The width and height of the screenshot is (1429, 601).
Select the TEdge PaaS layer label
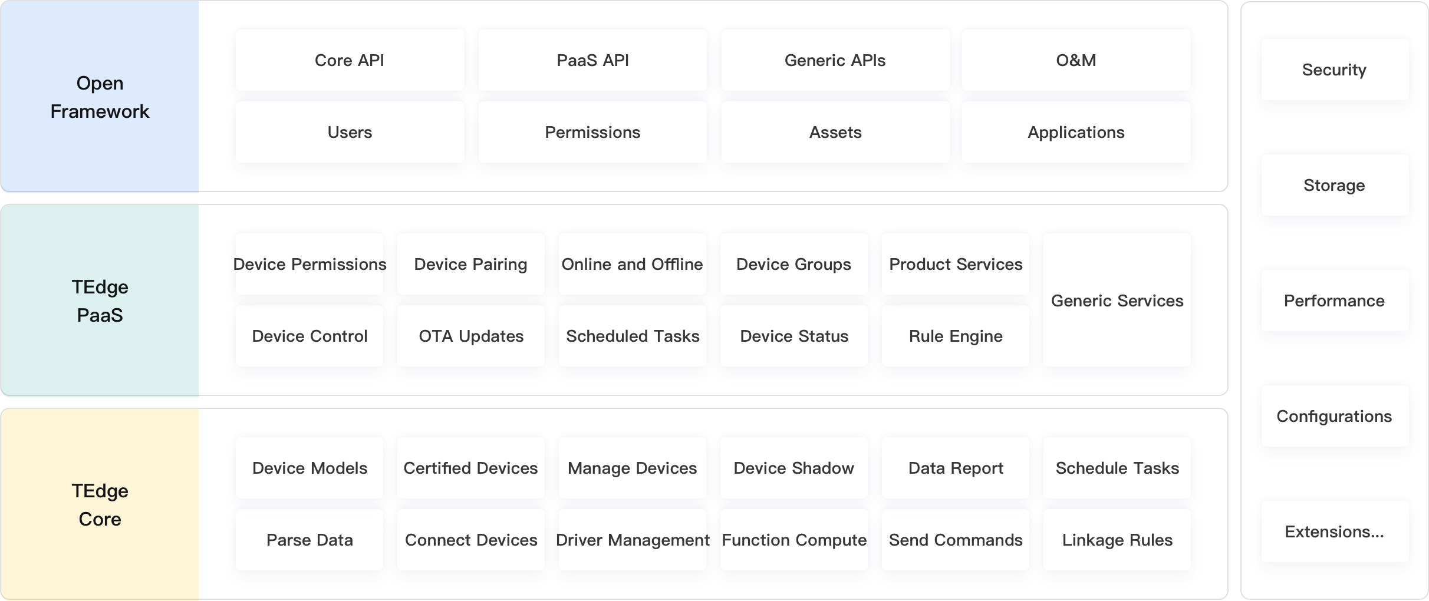pyautogui.click(x=100, y=300)
